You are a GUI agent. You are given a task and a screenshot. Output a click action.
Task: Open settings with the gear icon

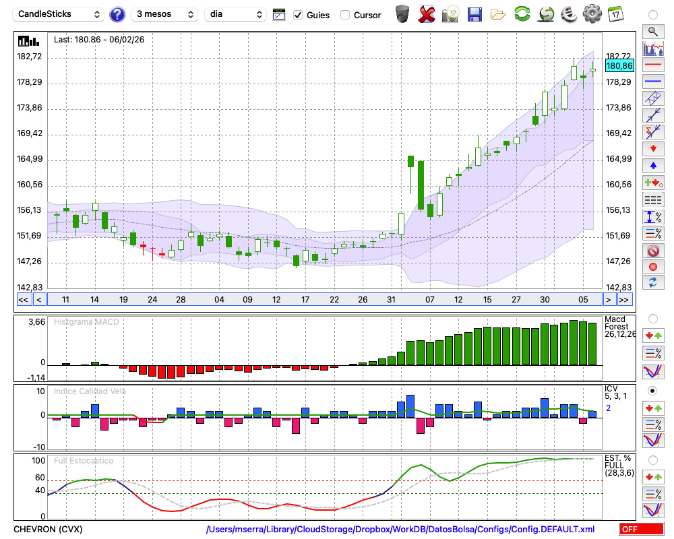592,13
